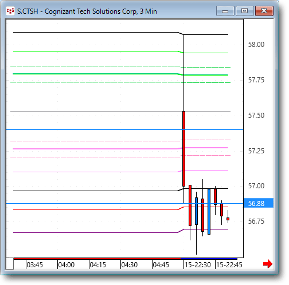Click the window title text S.CTSH
Screen dimensions: 289x285
(x=28, y=11)
